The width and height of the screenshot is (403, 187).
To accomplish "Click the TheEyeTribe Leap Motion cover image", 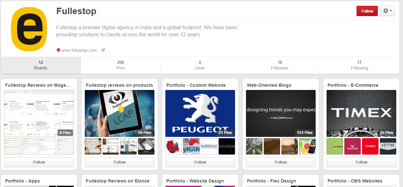I will 120,113.
